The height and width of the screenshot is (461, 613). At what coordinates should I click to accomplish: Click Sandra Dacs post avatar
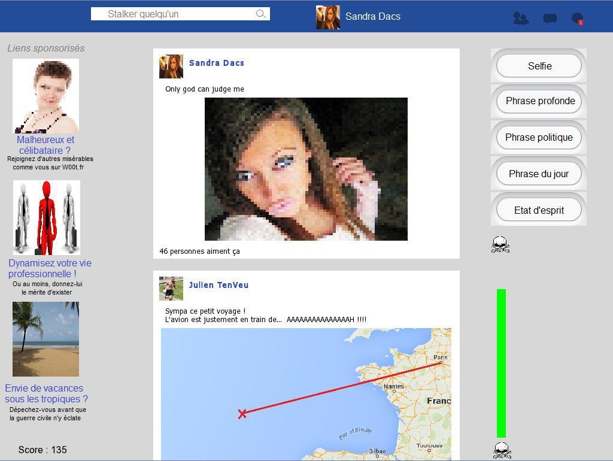point(171,66)
